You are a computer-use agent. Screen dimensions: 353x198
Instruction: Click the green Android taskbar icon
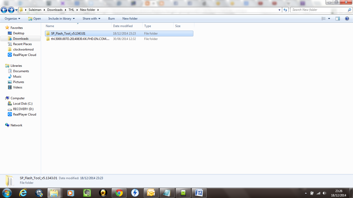(183, 193)
